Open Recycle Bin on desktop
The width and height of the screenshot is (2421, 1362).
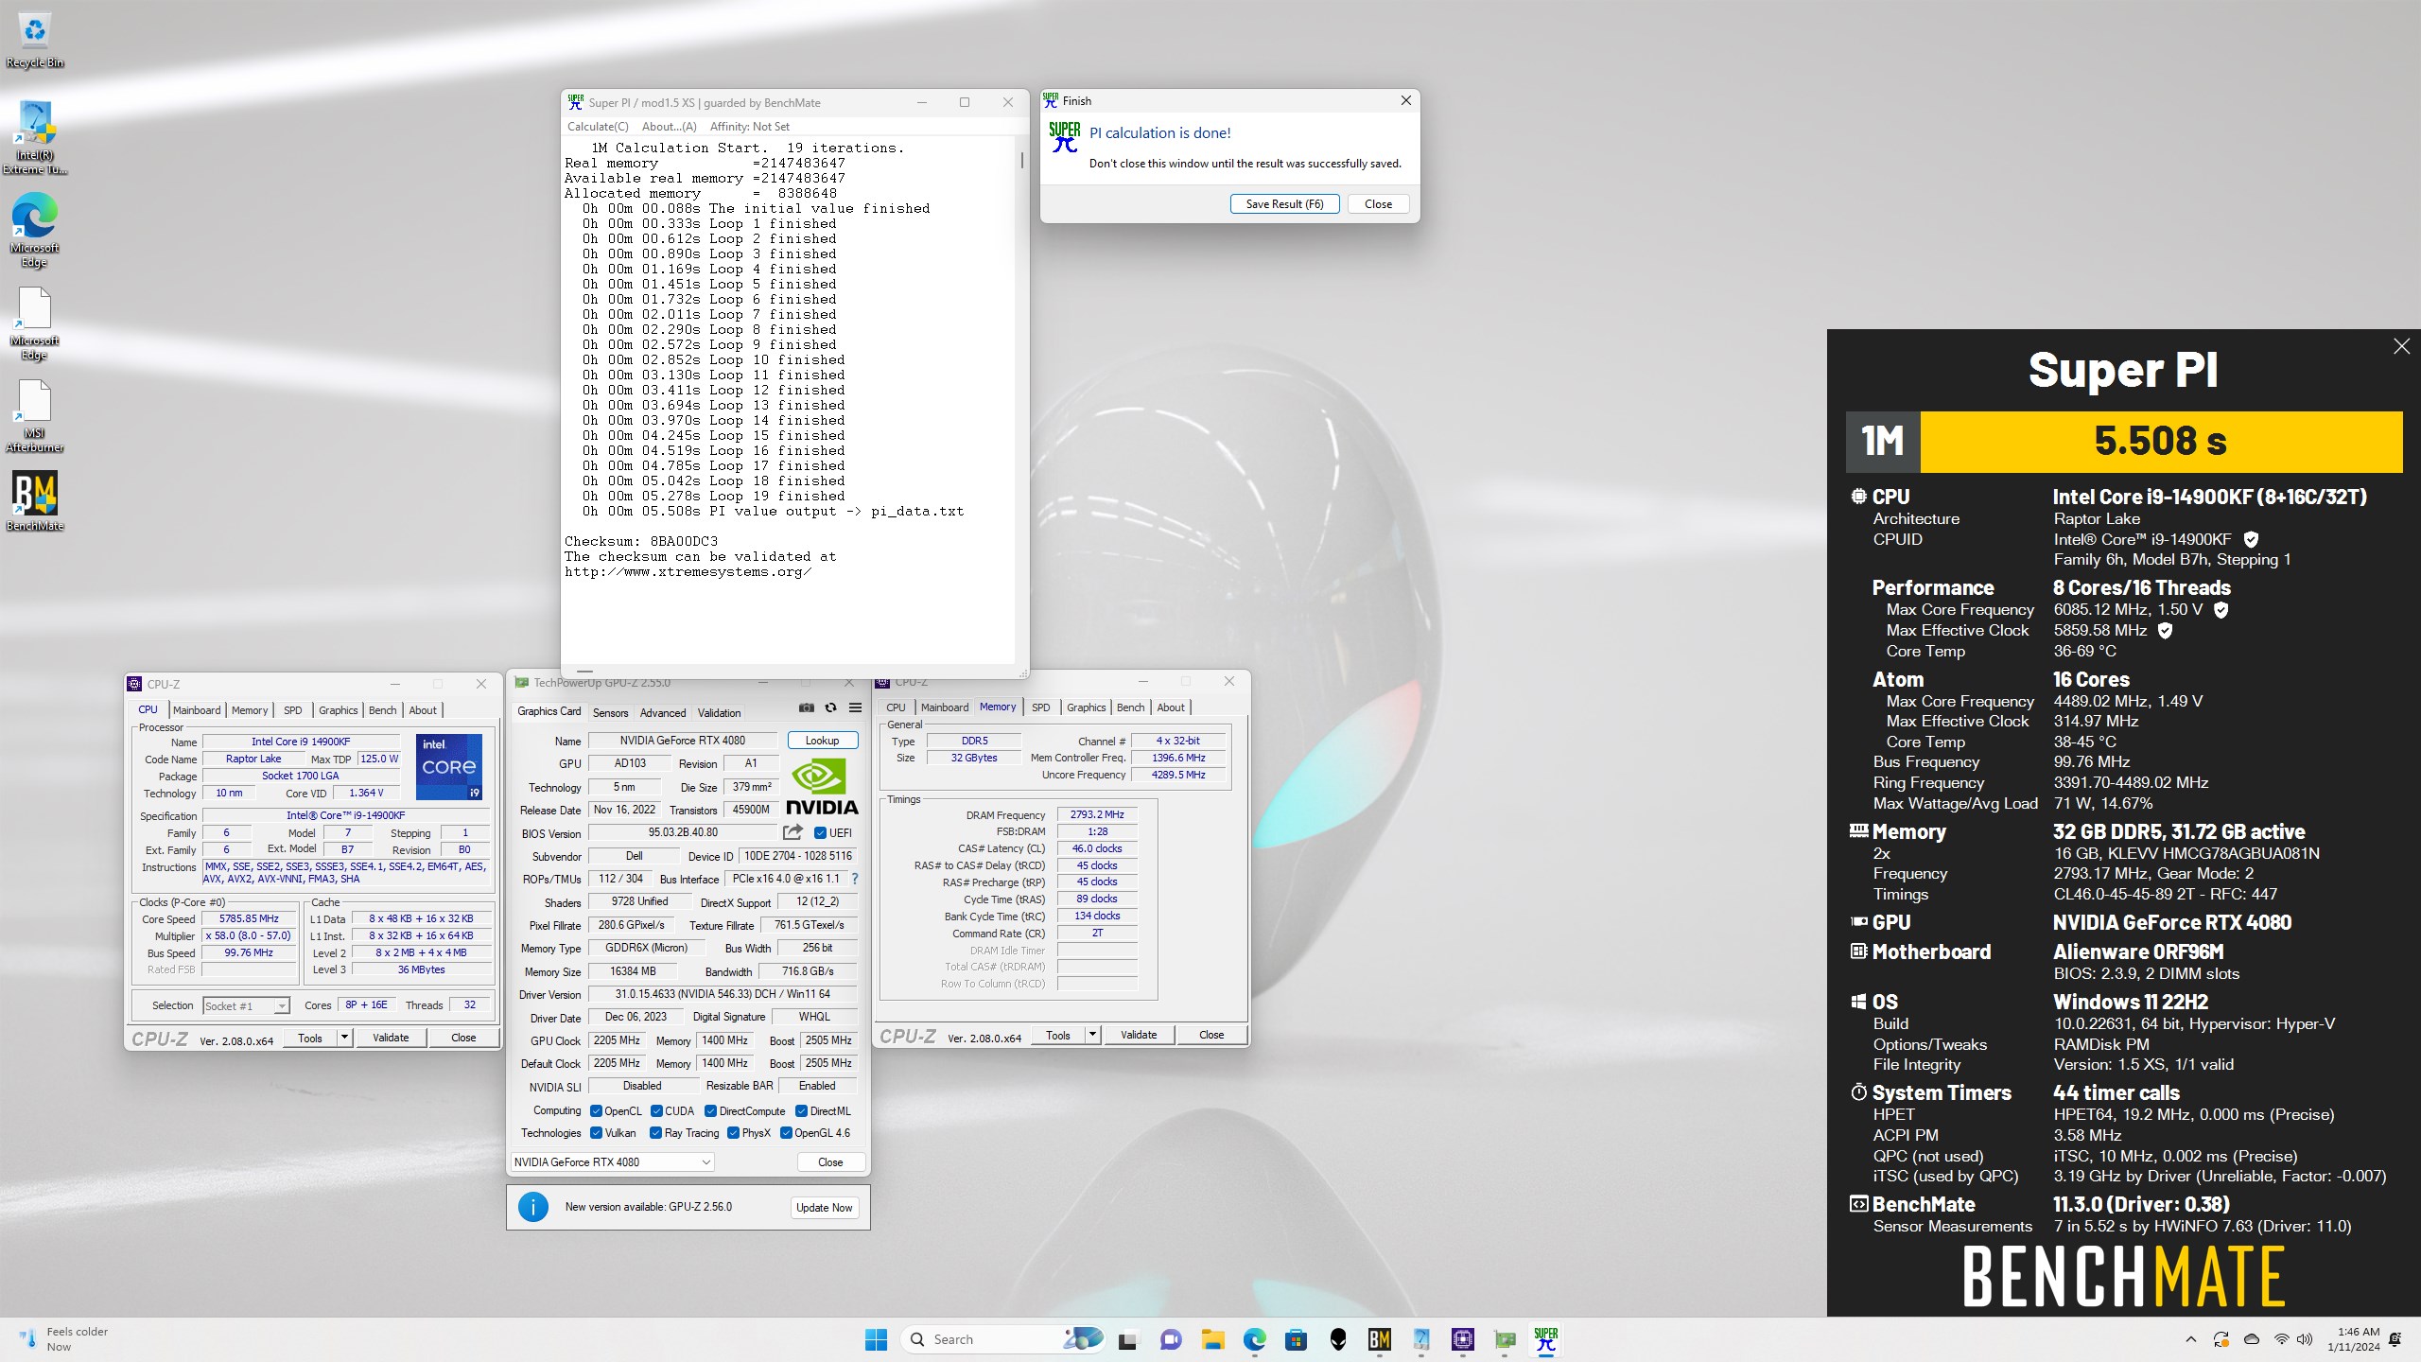[35, 42]
